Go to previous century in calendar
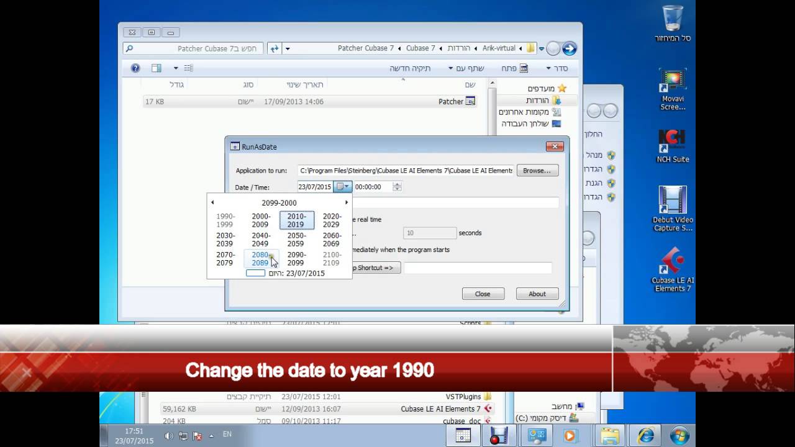The width and height of the screenshot is (795, 447). tap(212, 202)
